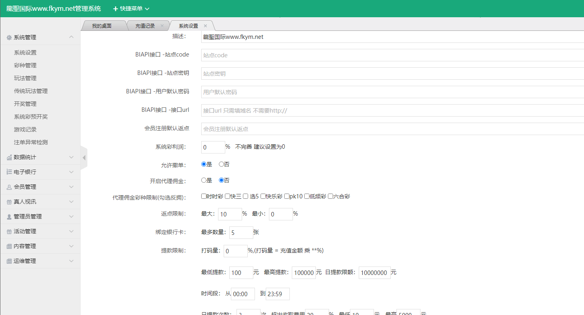584x315 pixels.
Task: Select the 管理员管理 admin icon
Action: click(10, 216)
